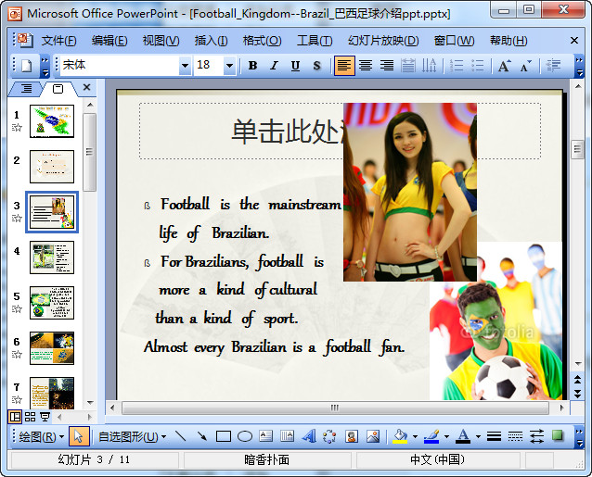This screenshot has width=592, height=477.
Task: Open 自选图形(U) AutoShapes menu
Action: click(132, 436)
